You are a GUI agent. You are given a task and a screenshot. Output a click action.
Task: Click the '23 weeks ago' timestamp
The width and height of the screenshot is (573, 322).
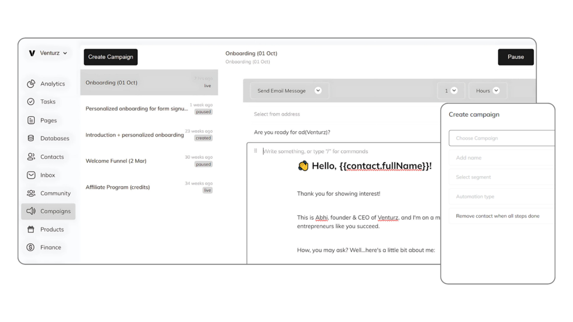(199, 131)
